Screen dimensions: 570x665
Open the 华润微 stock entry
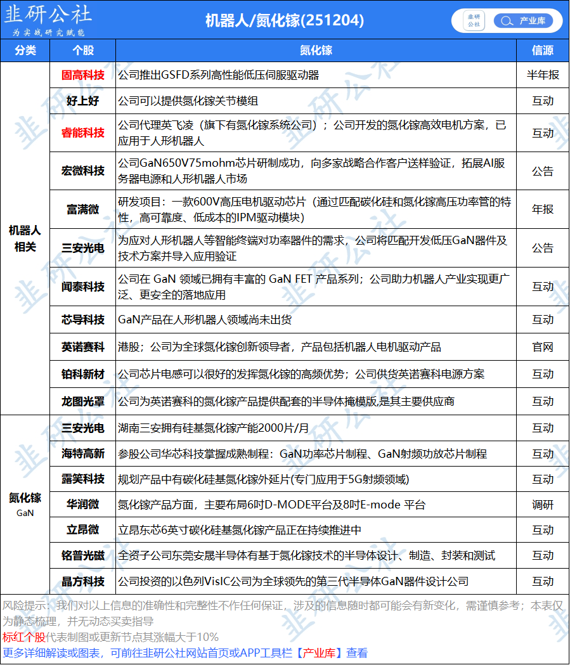coord(82,505)
